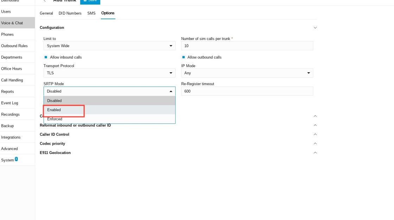Go to Phones in sidebar
394x220 pixels.
coord(17,34)
